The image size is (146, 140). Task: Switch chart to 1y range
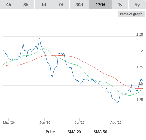pyautogui.click(x=120, y=5)
